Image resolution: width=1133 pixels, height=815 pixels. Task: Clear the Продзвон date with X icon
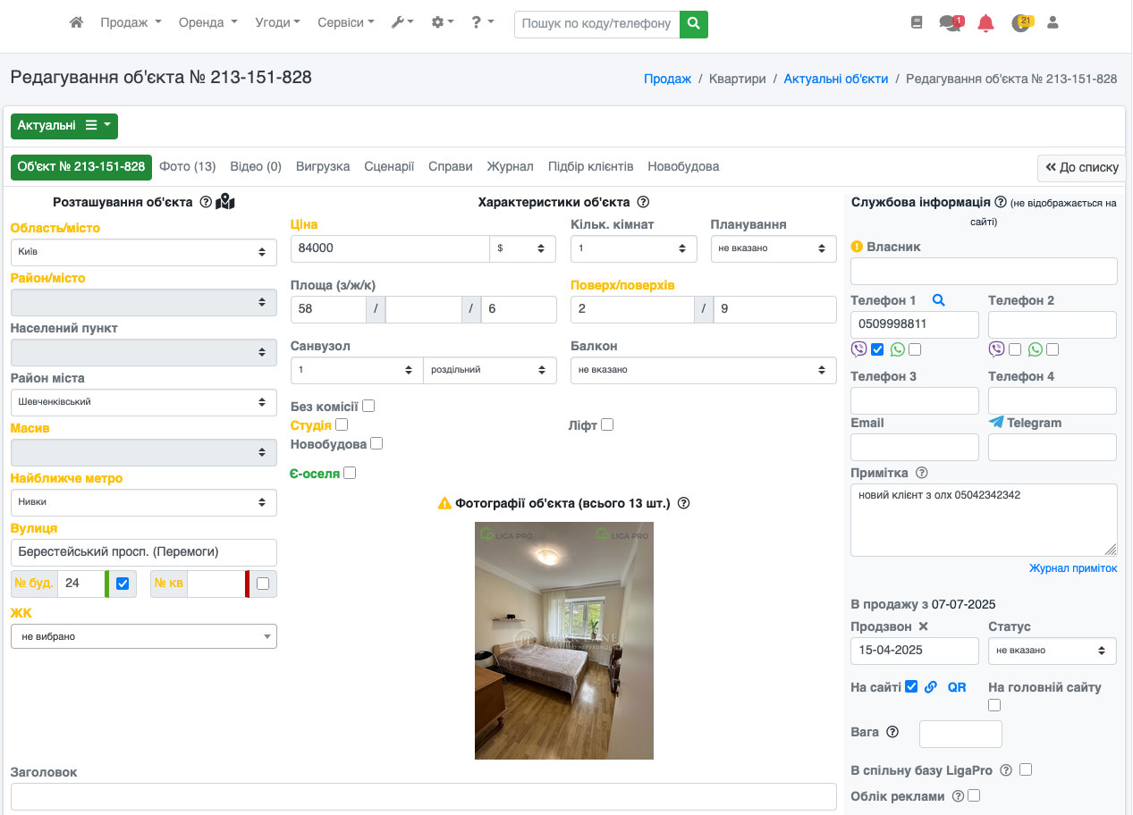pos(924,626)
